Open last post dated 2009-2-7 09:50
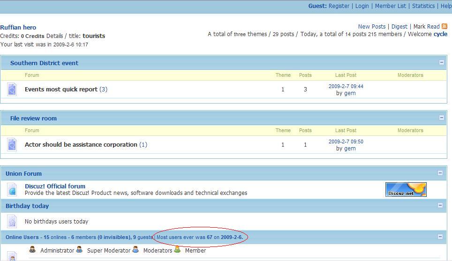 point(346,142)
